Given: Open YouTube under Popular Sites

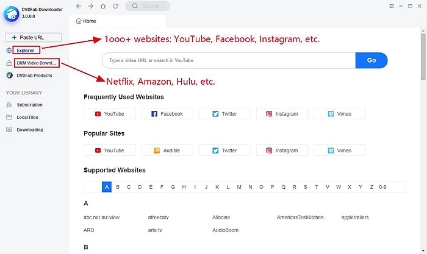Looking at the screenshot, I should 110,150.
